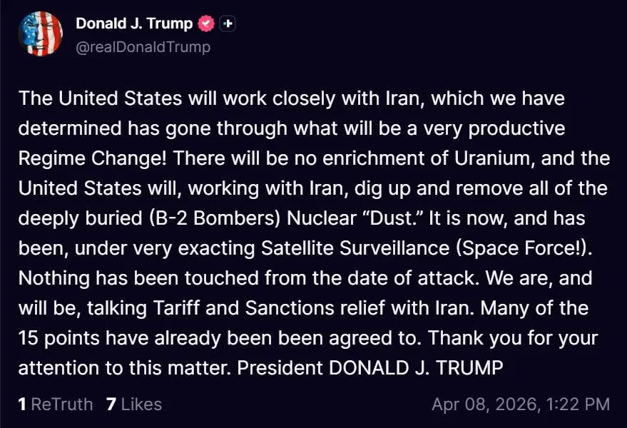View the 1 ReTruth count
Screen dimensions: 627x428
(x=56, y=404)
